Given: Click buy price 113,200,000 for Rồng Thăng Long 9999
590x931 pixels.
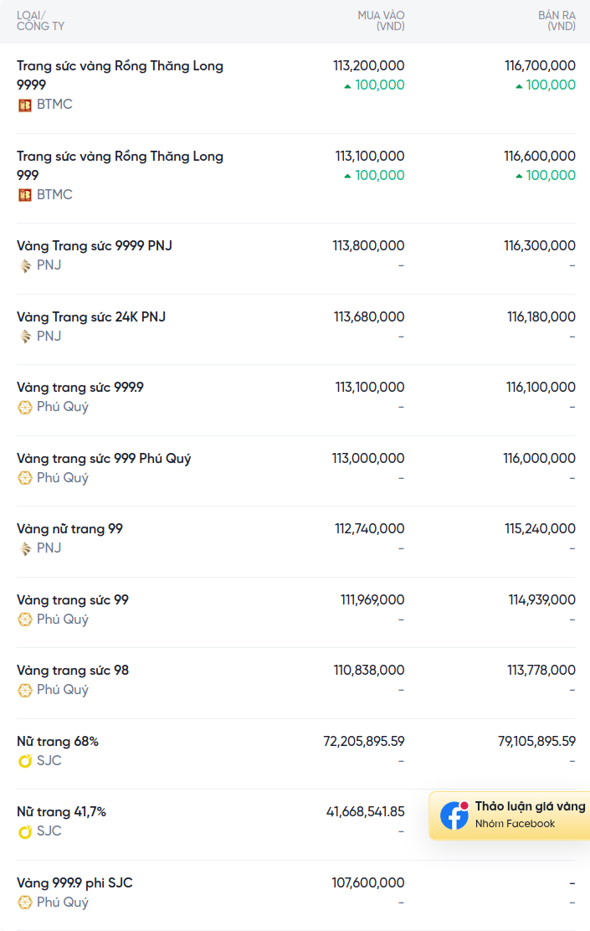Looking at the screenshot, I should [x=368, y=66].
